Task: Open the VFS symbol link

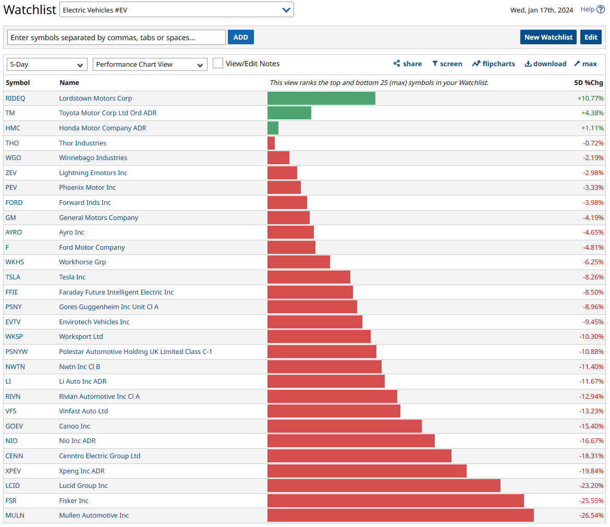Action: [11, 411]
